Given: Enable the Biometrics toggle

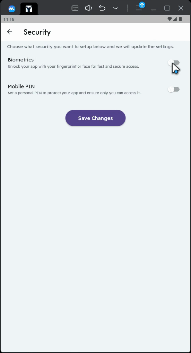Looking at the screenshot, I should [174, 63].
